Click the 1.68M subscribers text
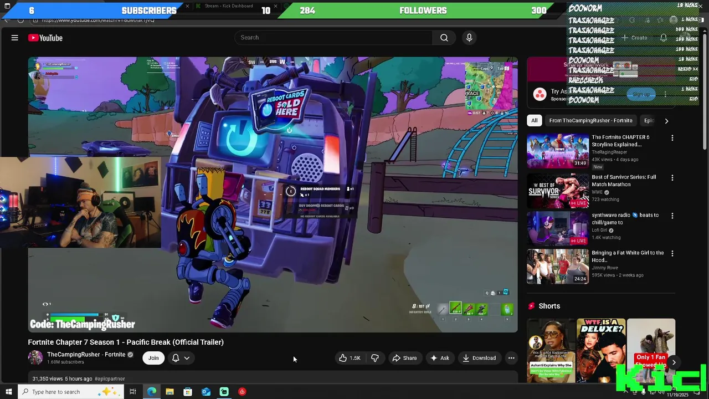Viewport: 709px width, 399px height. click(65, 362)
